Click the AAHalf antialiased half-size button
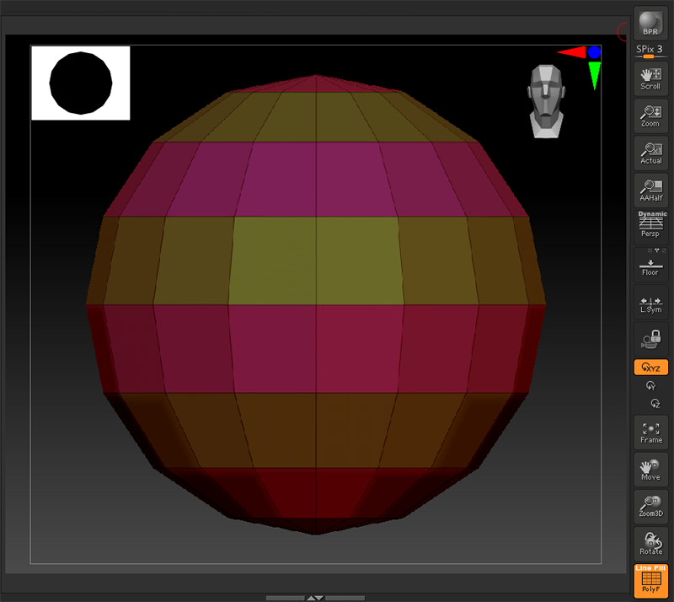The width and height of the screenshot is (674, 602). [650, 190]
